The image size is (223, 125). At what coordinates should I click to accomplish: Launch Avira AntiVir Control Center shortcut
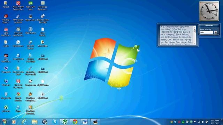click(x=18, y=6)
